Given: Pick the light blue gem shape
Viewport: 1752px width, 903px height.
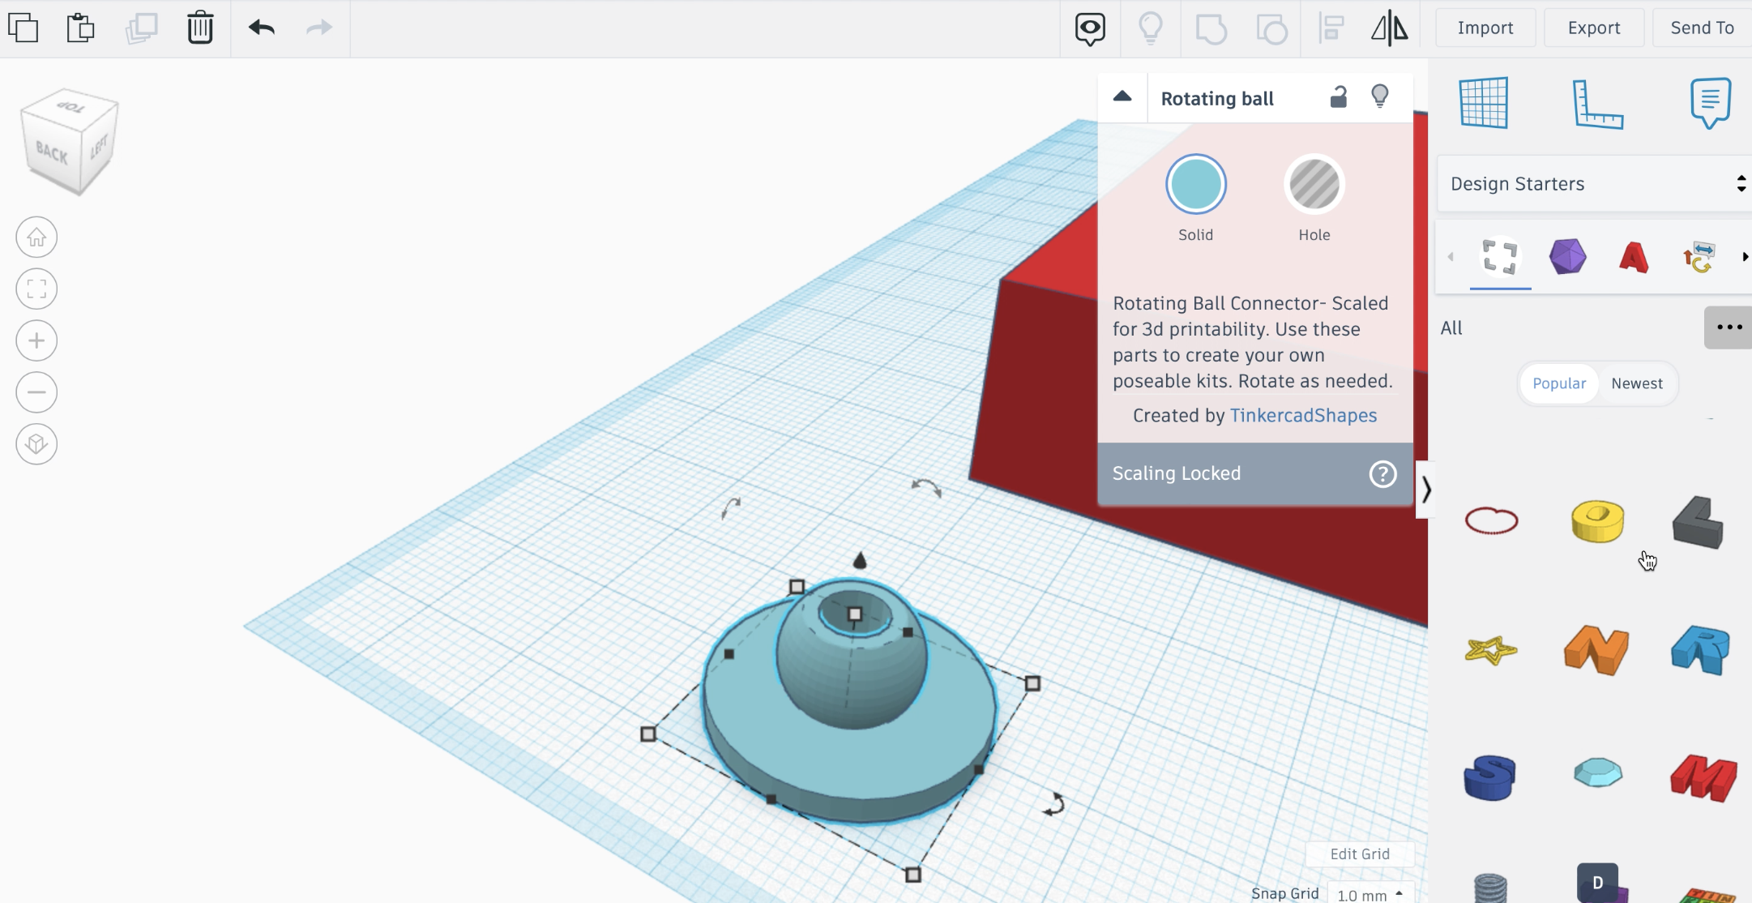Looking at the screenshot, I should point(1597,772).
